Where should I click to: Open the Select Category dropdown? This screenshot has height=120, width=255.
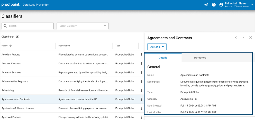[x=83, y=26]
